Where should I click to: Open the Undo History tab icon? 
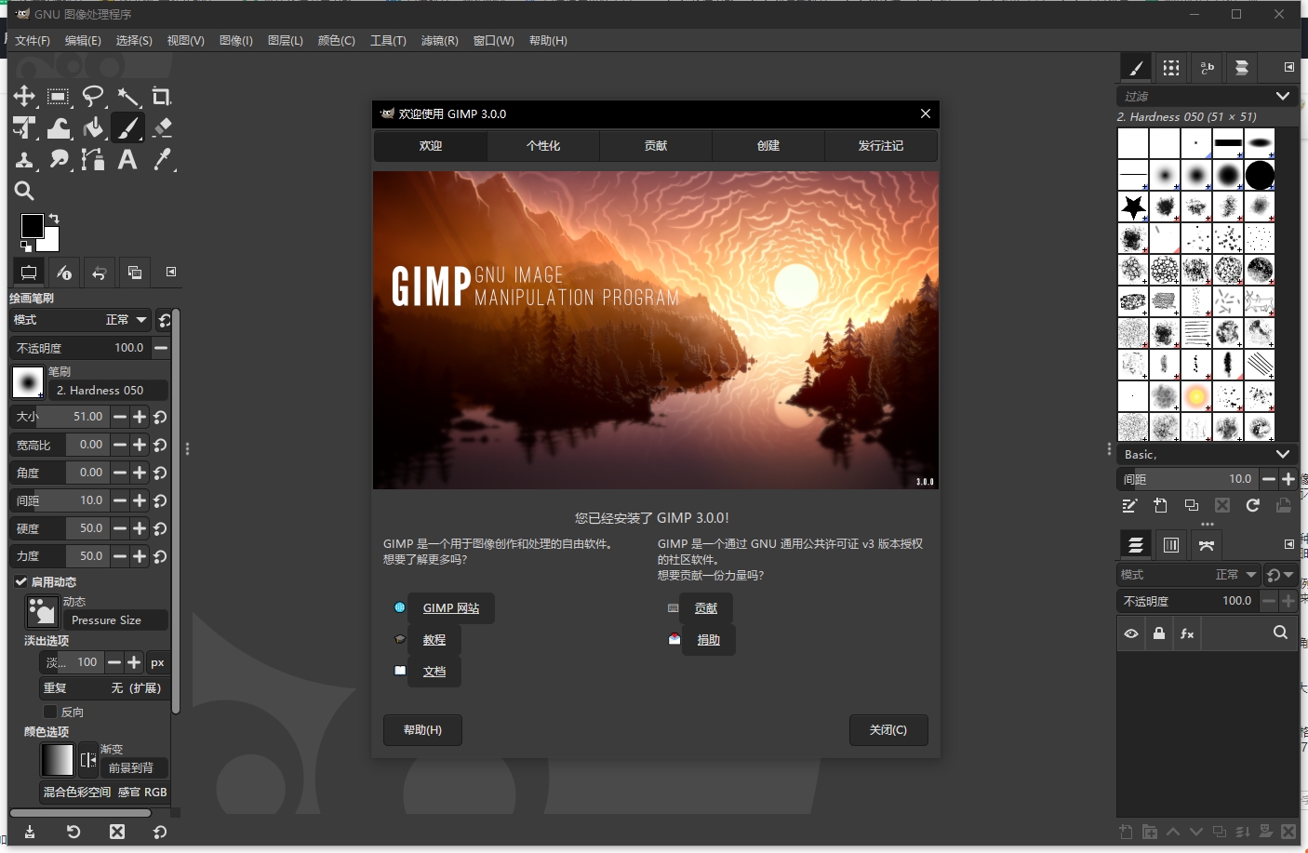click(99, 273)
